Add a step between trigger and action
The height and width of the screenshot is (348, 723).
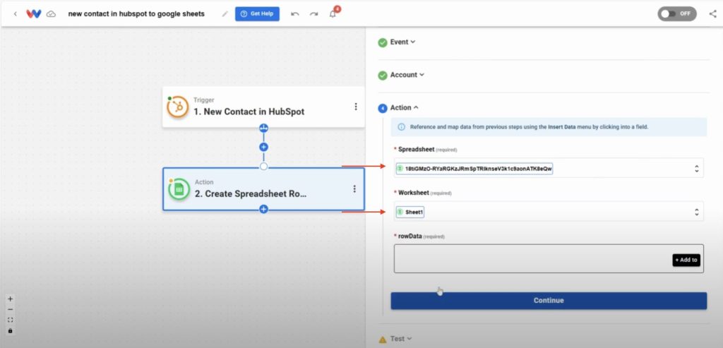click(264, 147)
